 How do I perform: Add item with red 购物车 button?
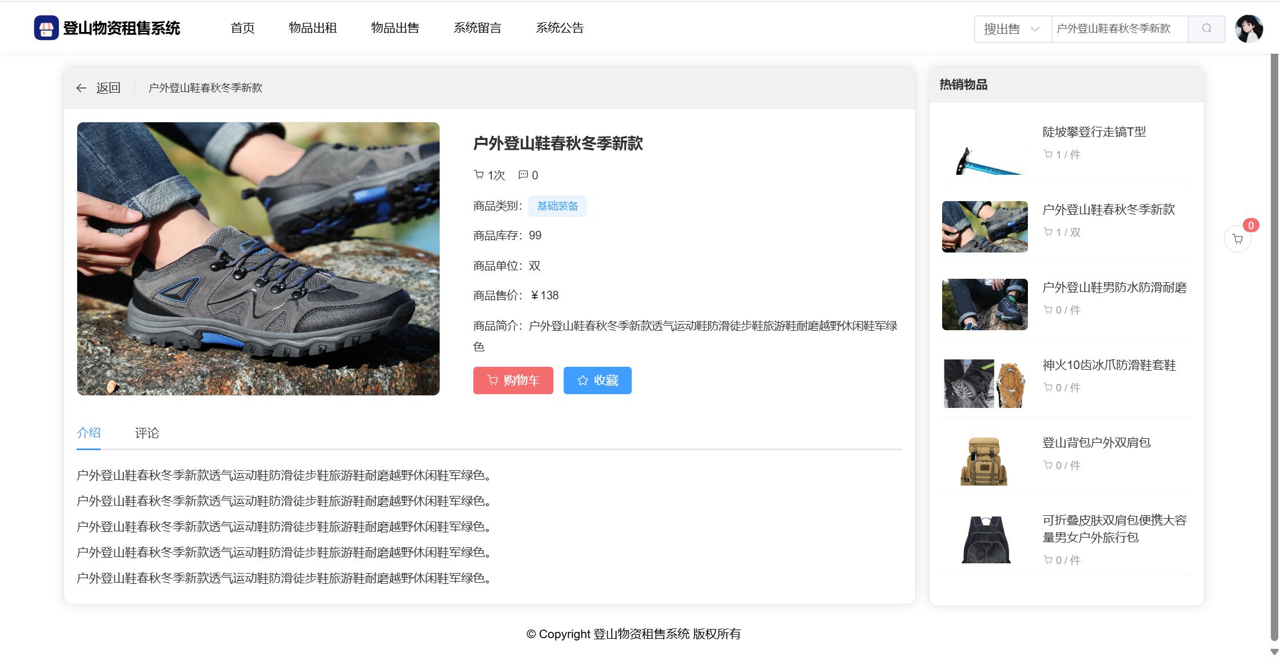pyautogui.click(x=513, y=380)
